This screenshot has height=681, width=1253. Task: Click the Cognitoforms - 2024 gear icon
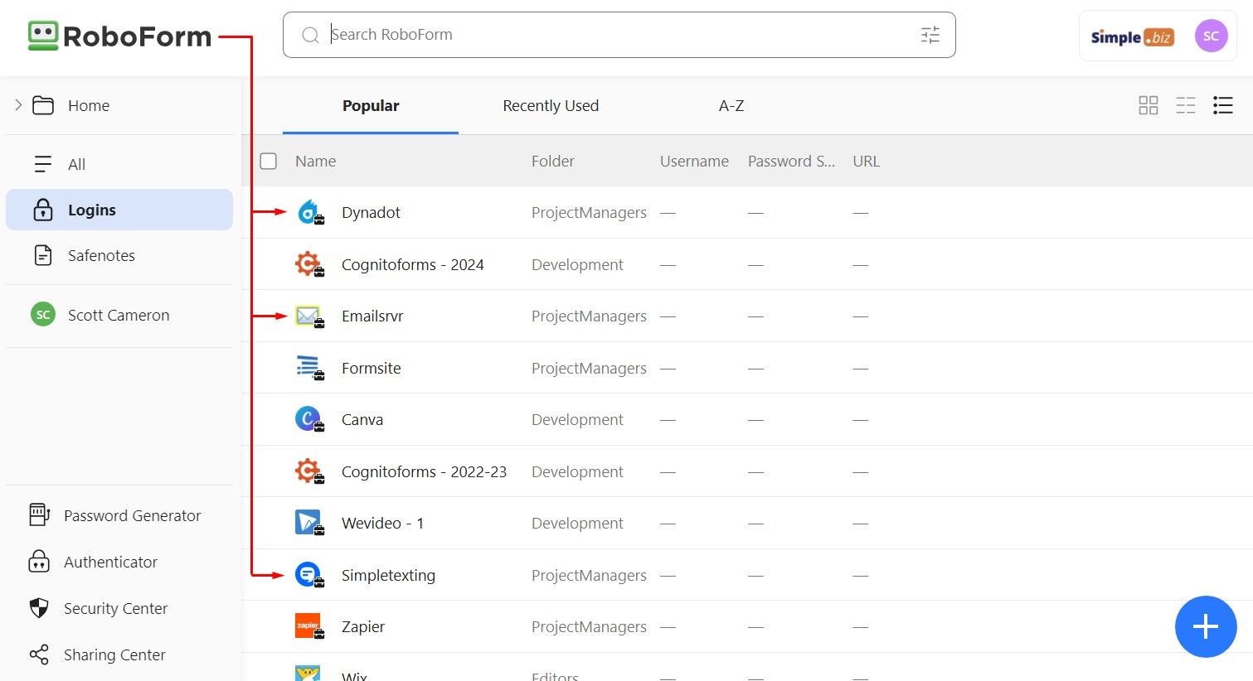point(308,264)
